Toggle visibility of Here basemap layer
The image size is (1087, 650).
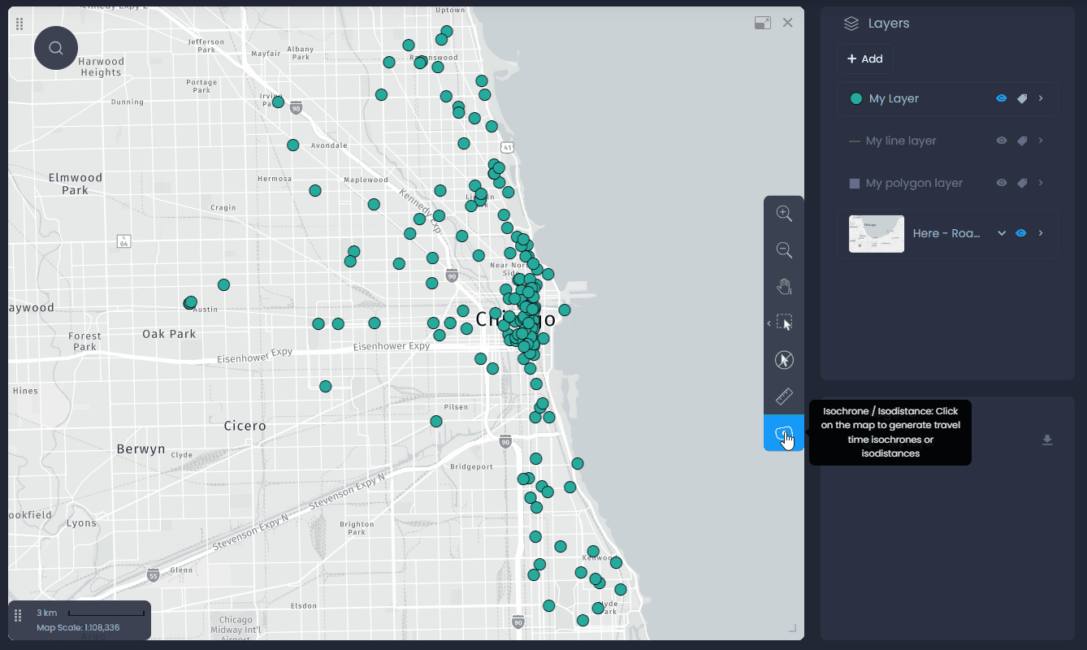click(x=1021, y=233)
